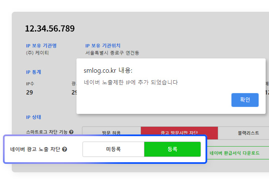The image size is (269, 187).
Task: Open help icon beside 스마트로그 차단 기능
Action: tap(71, 132)
